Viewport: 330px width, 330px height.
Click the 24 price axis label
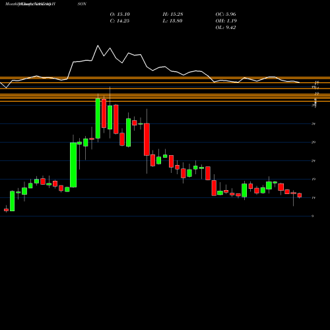pos(313,161)
